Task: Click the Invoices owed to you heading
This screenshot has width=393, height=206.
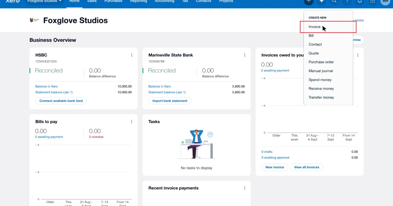Action: [283, 55]
